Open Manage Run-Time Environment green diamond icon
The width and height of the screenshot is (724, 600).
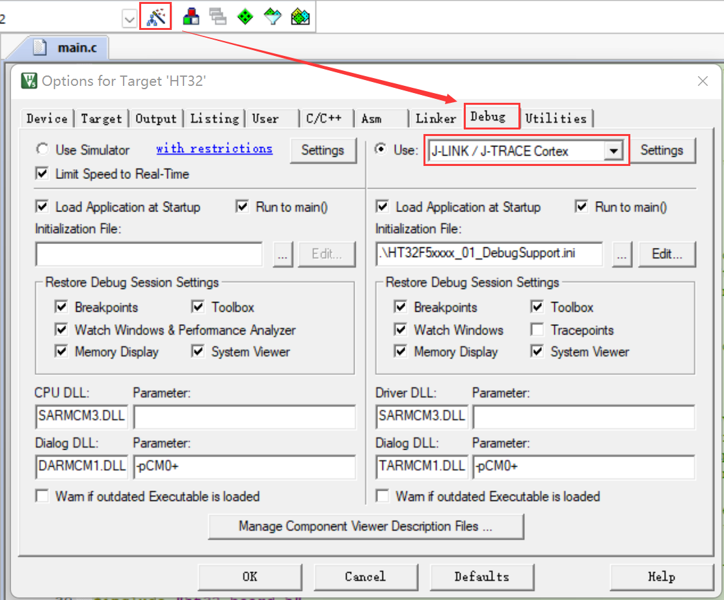coord(245,17)
